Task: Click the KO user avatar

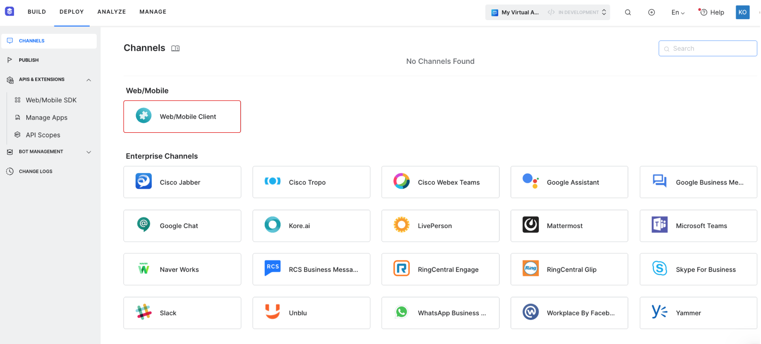Action: pyautogui.click(x=743, y=12)
